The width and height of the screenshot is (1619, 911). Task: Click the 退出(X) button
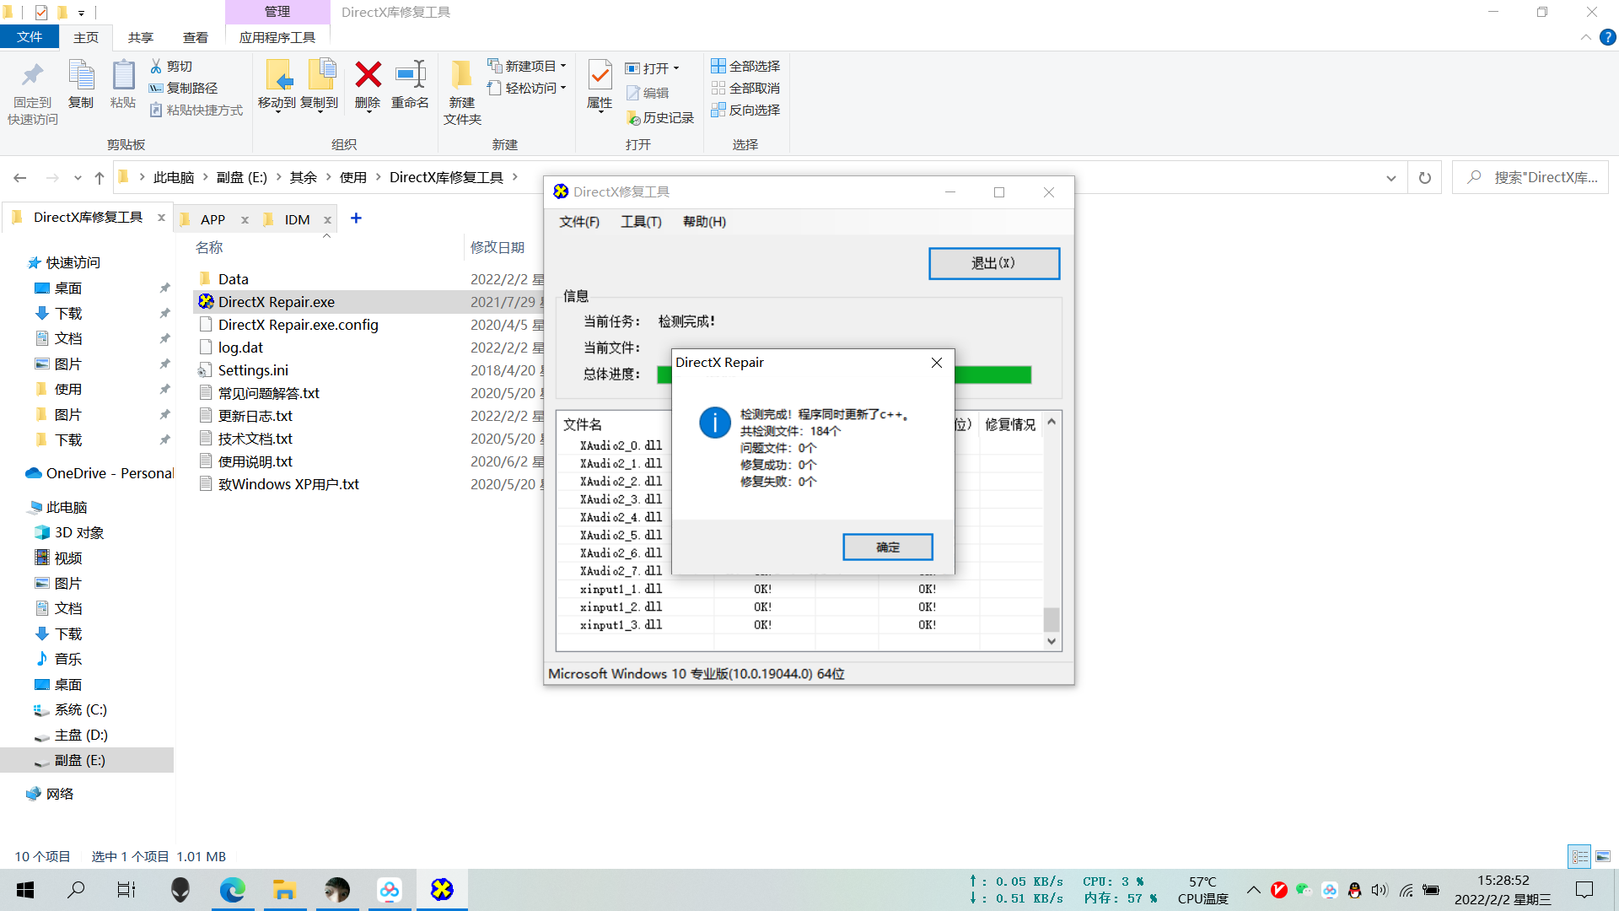click(x=993, y=263)
